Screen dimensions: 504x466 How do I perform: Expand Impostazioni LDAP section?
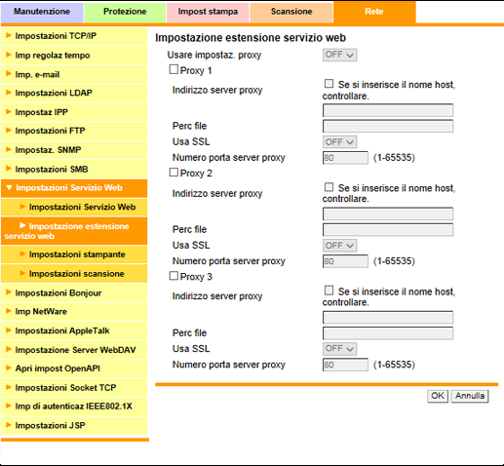tap(74, 93)
